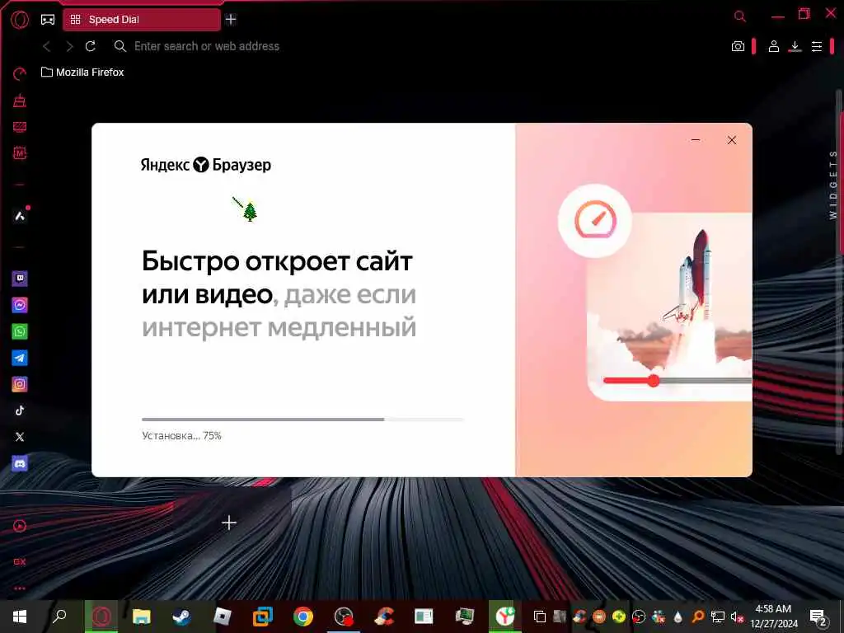Open the notification center with badge 2
844x633 pixels.
pos(818,617)
